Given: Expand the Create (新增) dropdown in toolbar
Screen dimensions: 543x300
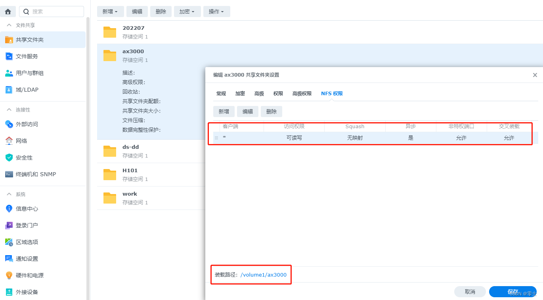Looking at the screenshot, I should 110,12.
